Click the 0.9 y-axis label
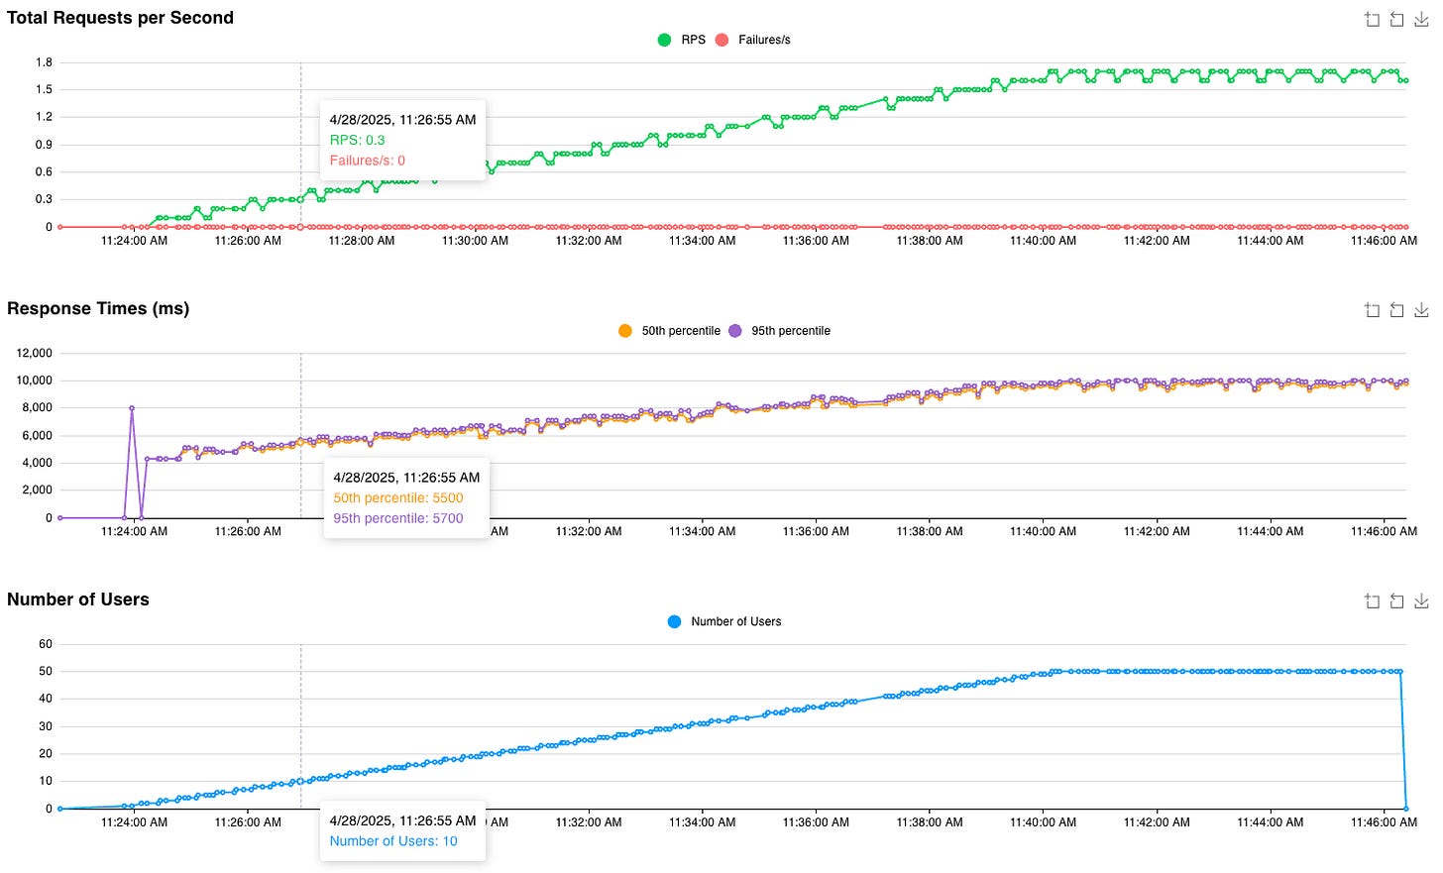The width and height of the screenshot is (1443, 873). pos(44,145)
